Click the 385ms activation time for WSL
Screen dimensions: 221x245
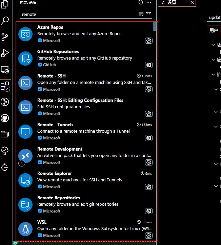(144, 222)
